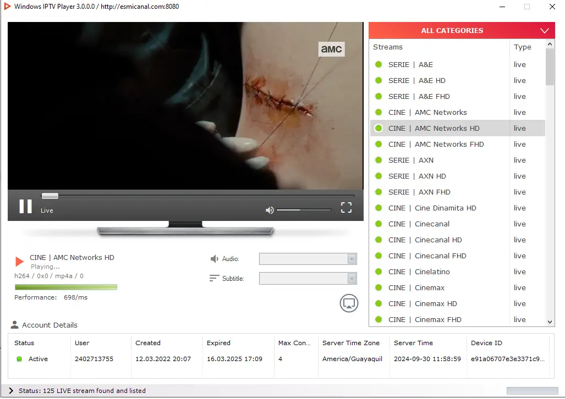Viewport: 565px width, 399px height.
Task: Click green status dot of SERIE | A&E
Action: 379,64
